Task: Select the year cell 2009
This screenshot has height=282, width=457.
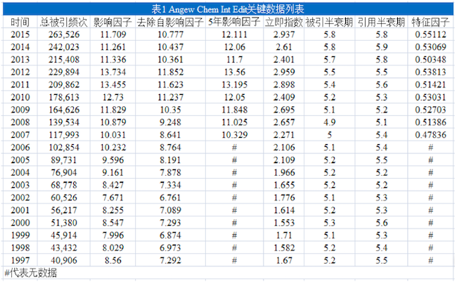Action: click(20, 110)
